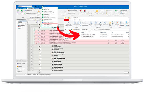Toggle the select-all checkbox in file list header
Viewport: 144px width, 100px height.
(x=80, y=32)
